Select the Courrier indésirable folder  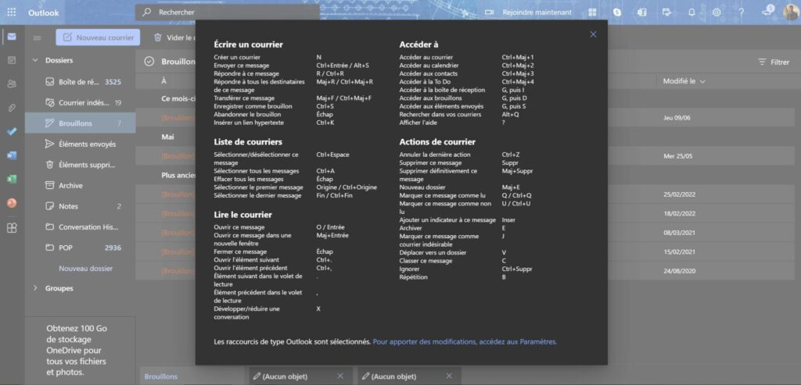point(81,102)
